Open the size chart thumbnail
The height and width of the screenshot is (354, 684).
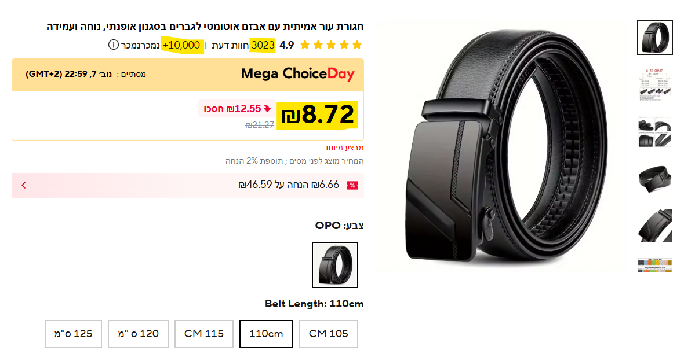pos(655,85)
